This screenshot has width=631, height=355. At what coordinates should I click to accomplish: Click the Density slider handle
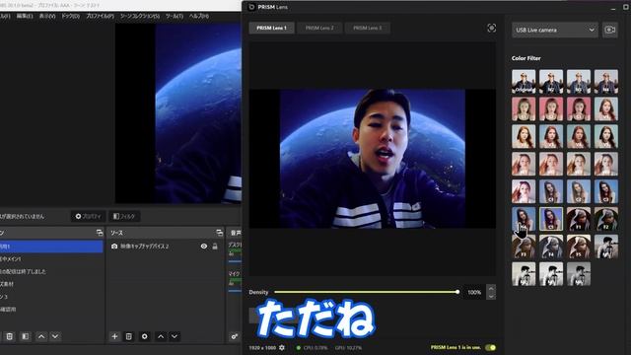click(457, 292)
